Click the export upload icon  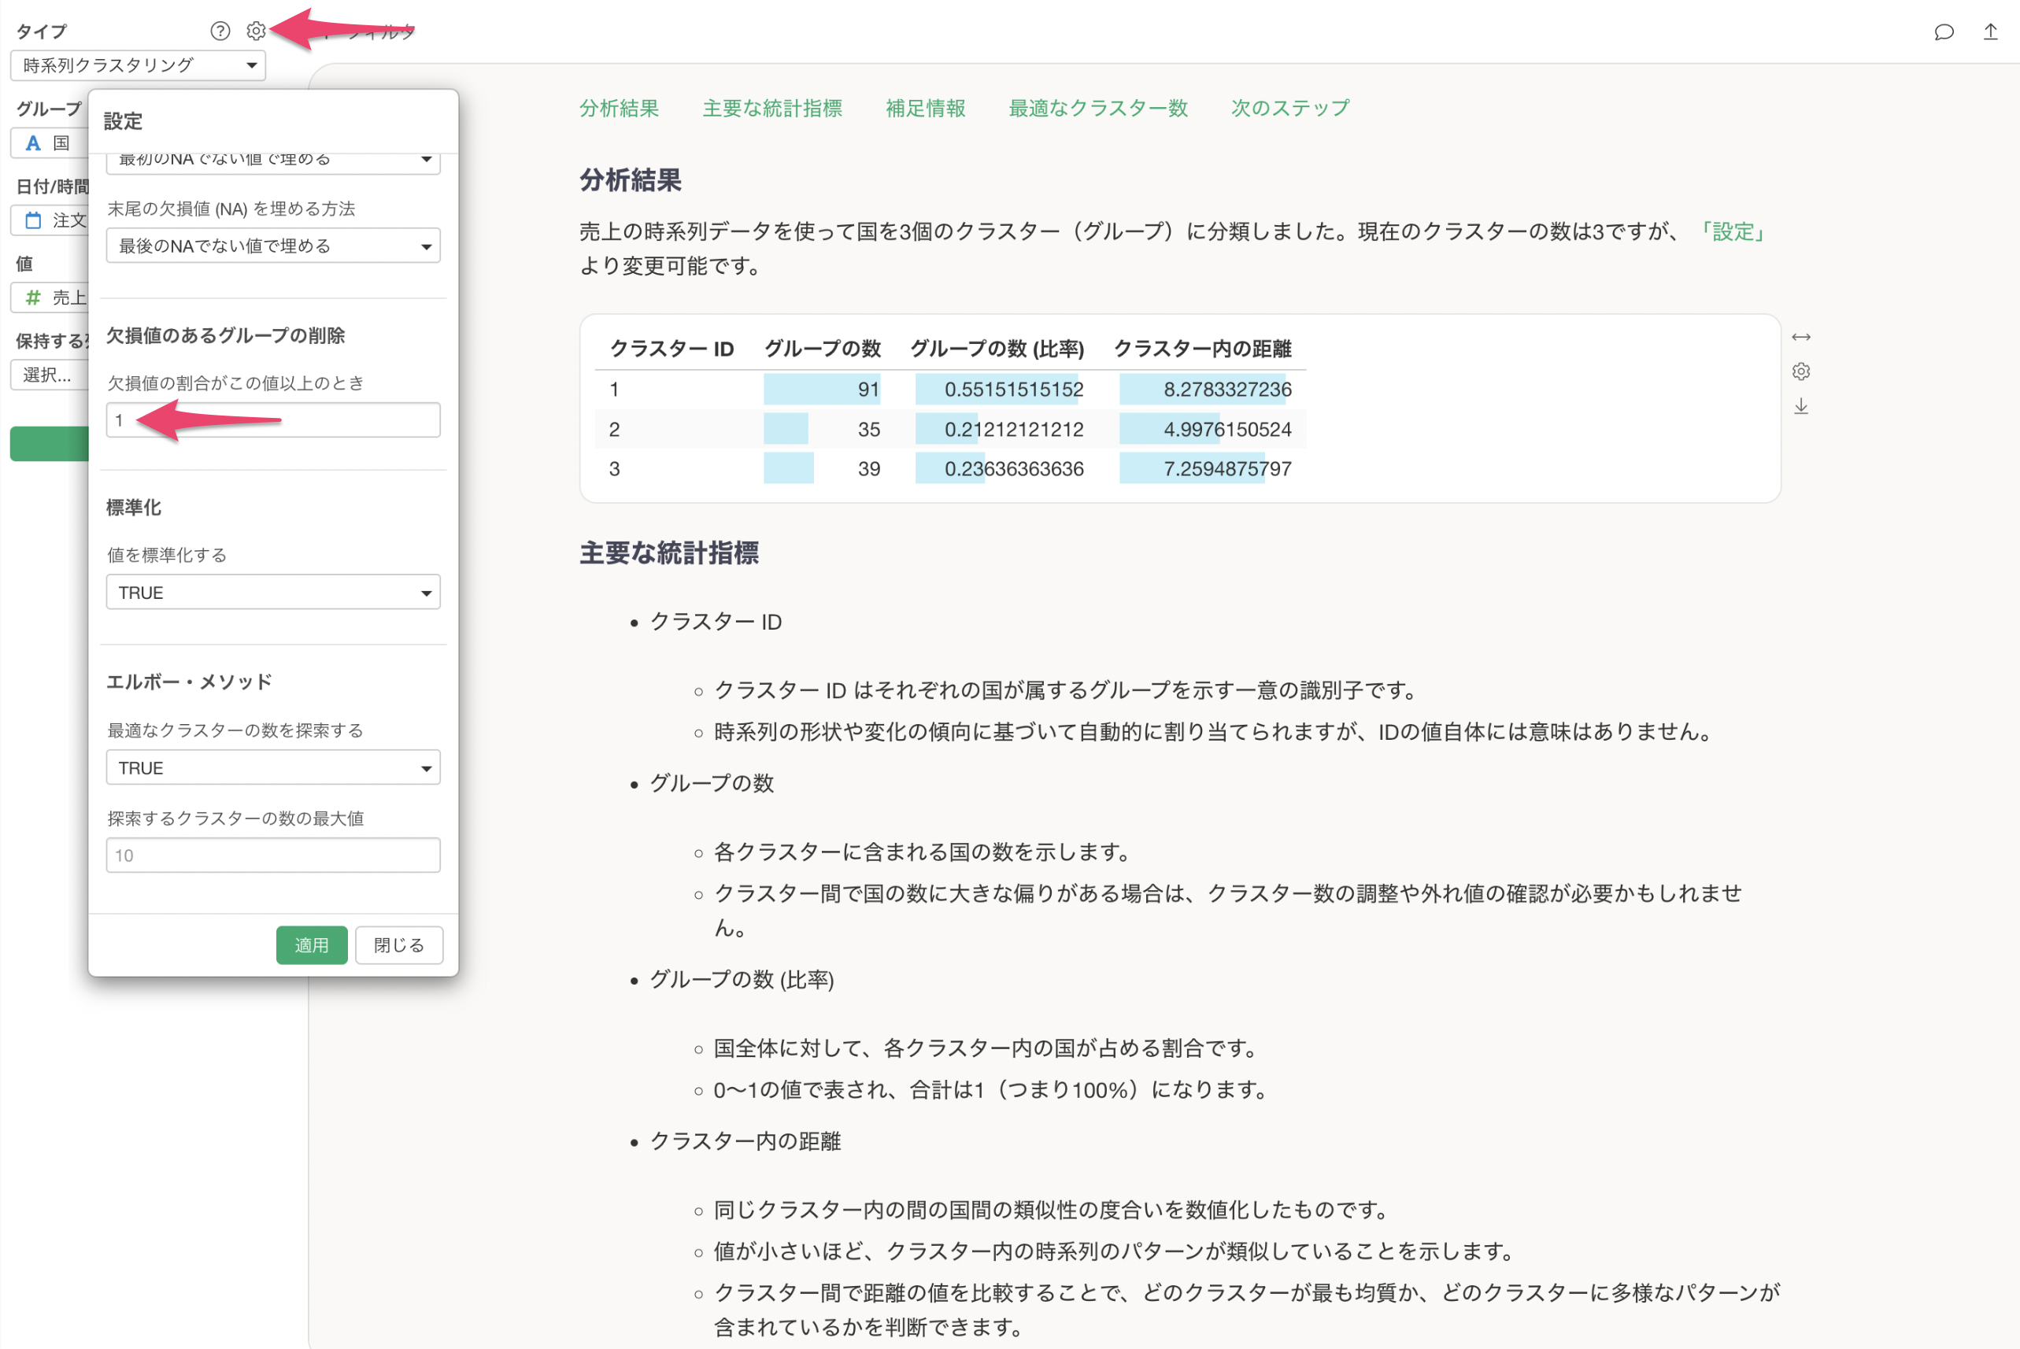[x=1990, y=31]
